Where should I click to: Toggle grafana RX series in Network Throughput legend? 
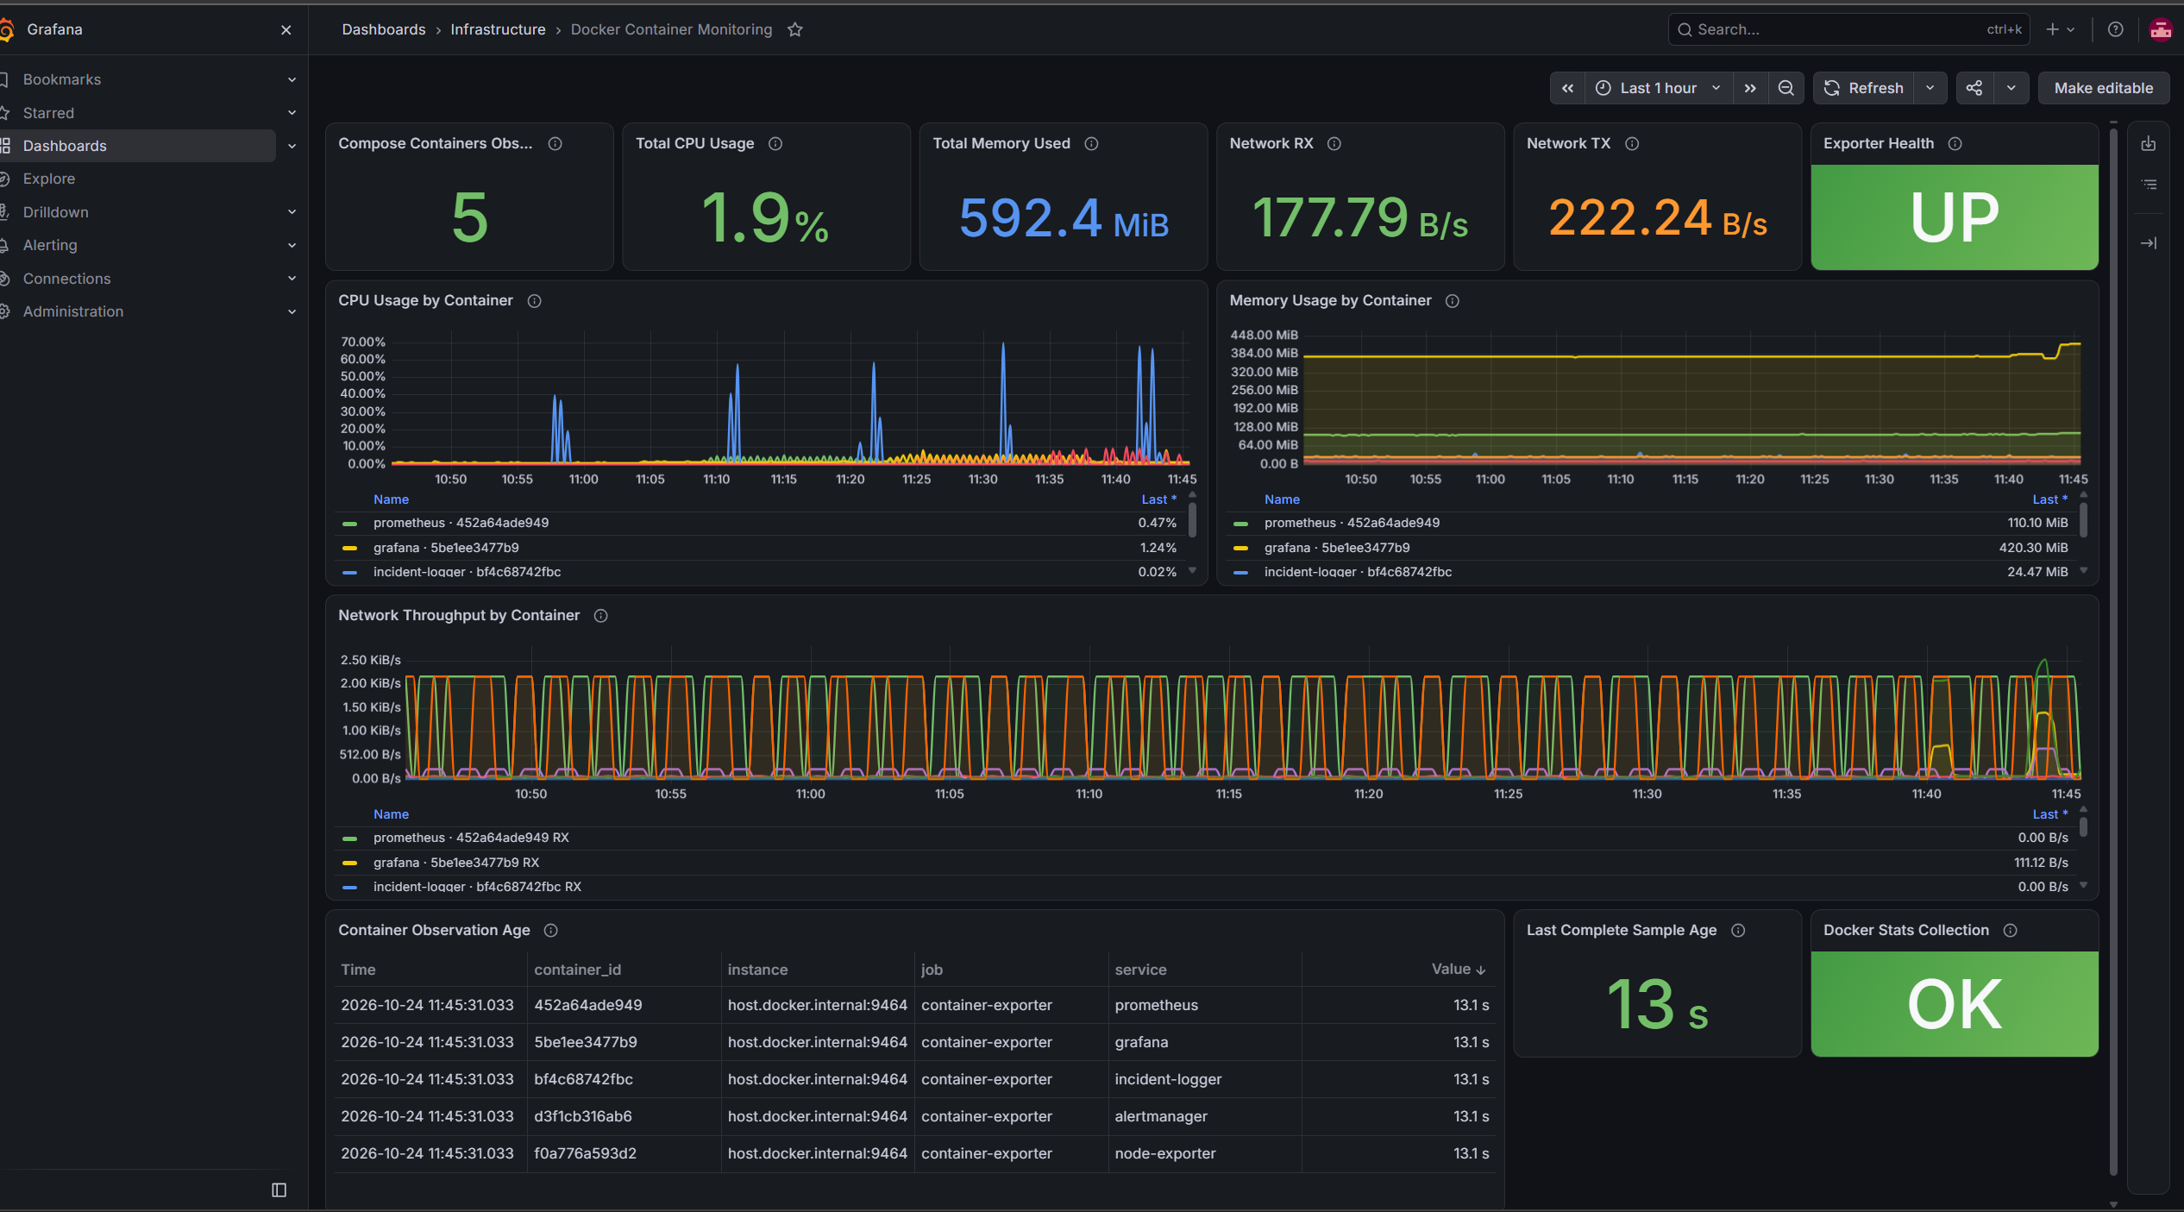point(456,863)
